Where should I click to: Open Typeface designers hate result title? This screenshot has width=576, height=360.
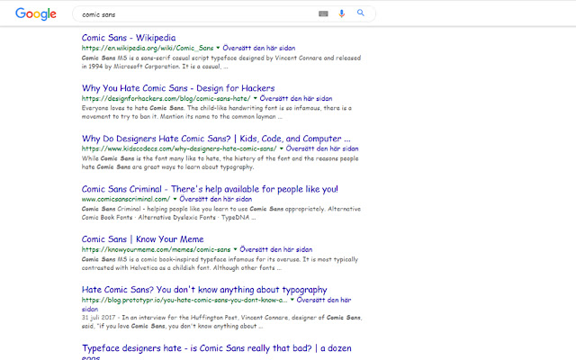216,351
